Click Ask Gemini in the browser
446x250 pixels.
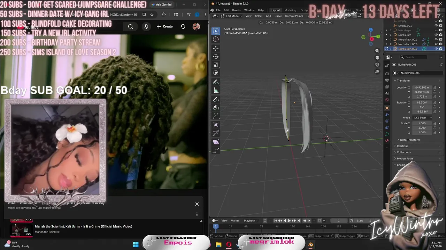click(161, 5)
